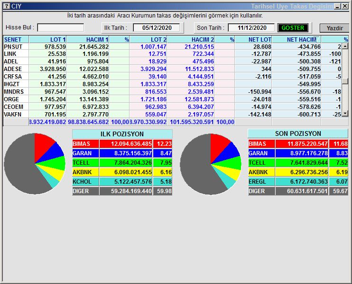Click LOT 1 value 978.539
Viewport: 352px width, 284px height.
coord(55,46)
